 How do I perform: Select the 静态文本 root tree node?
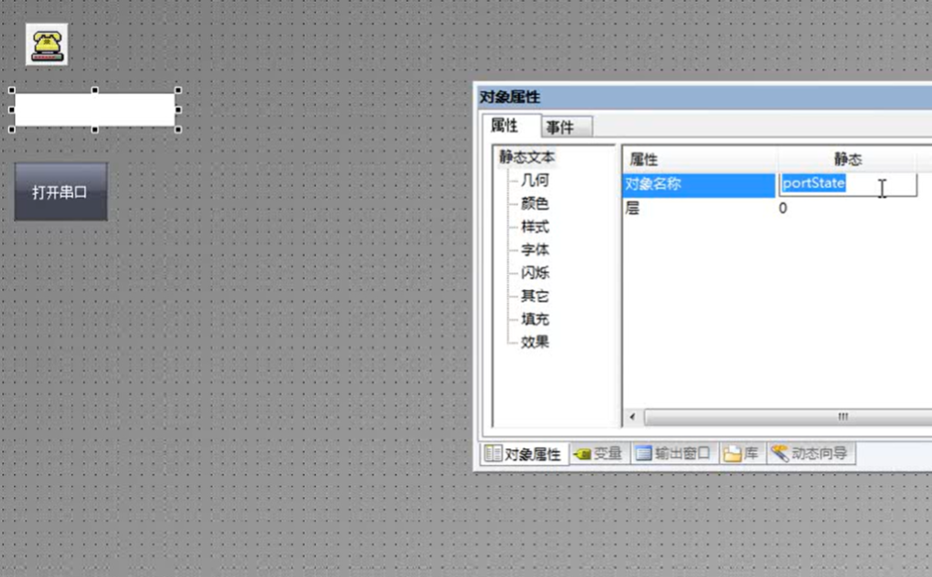527,157
